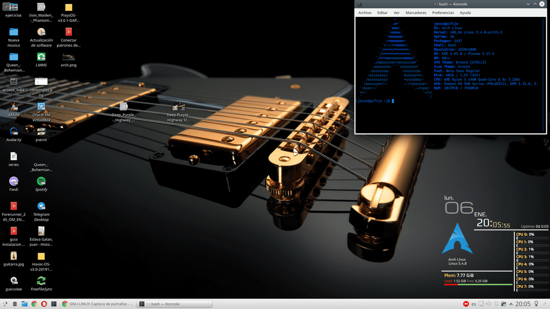Viewport: 550px width, 309px height.
Task: Open network status tray icon
Action: [x=481, y=304]
